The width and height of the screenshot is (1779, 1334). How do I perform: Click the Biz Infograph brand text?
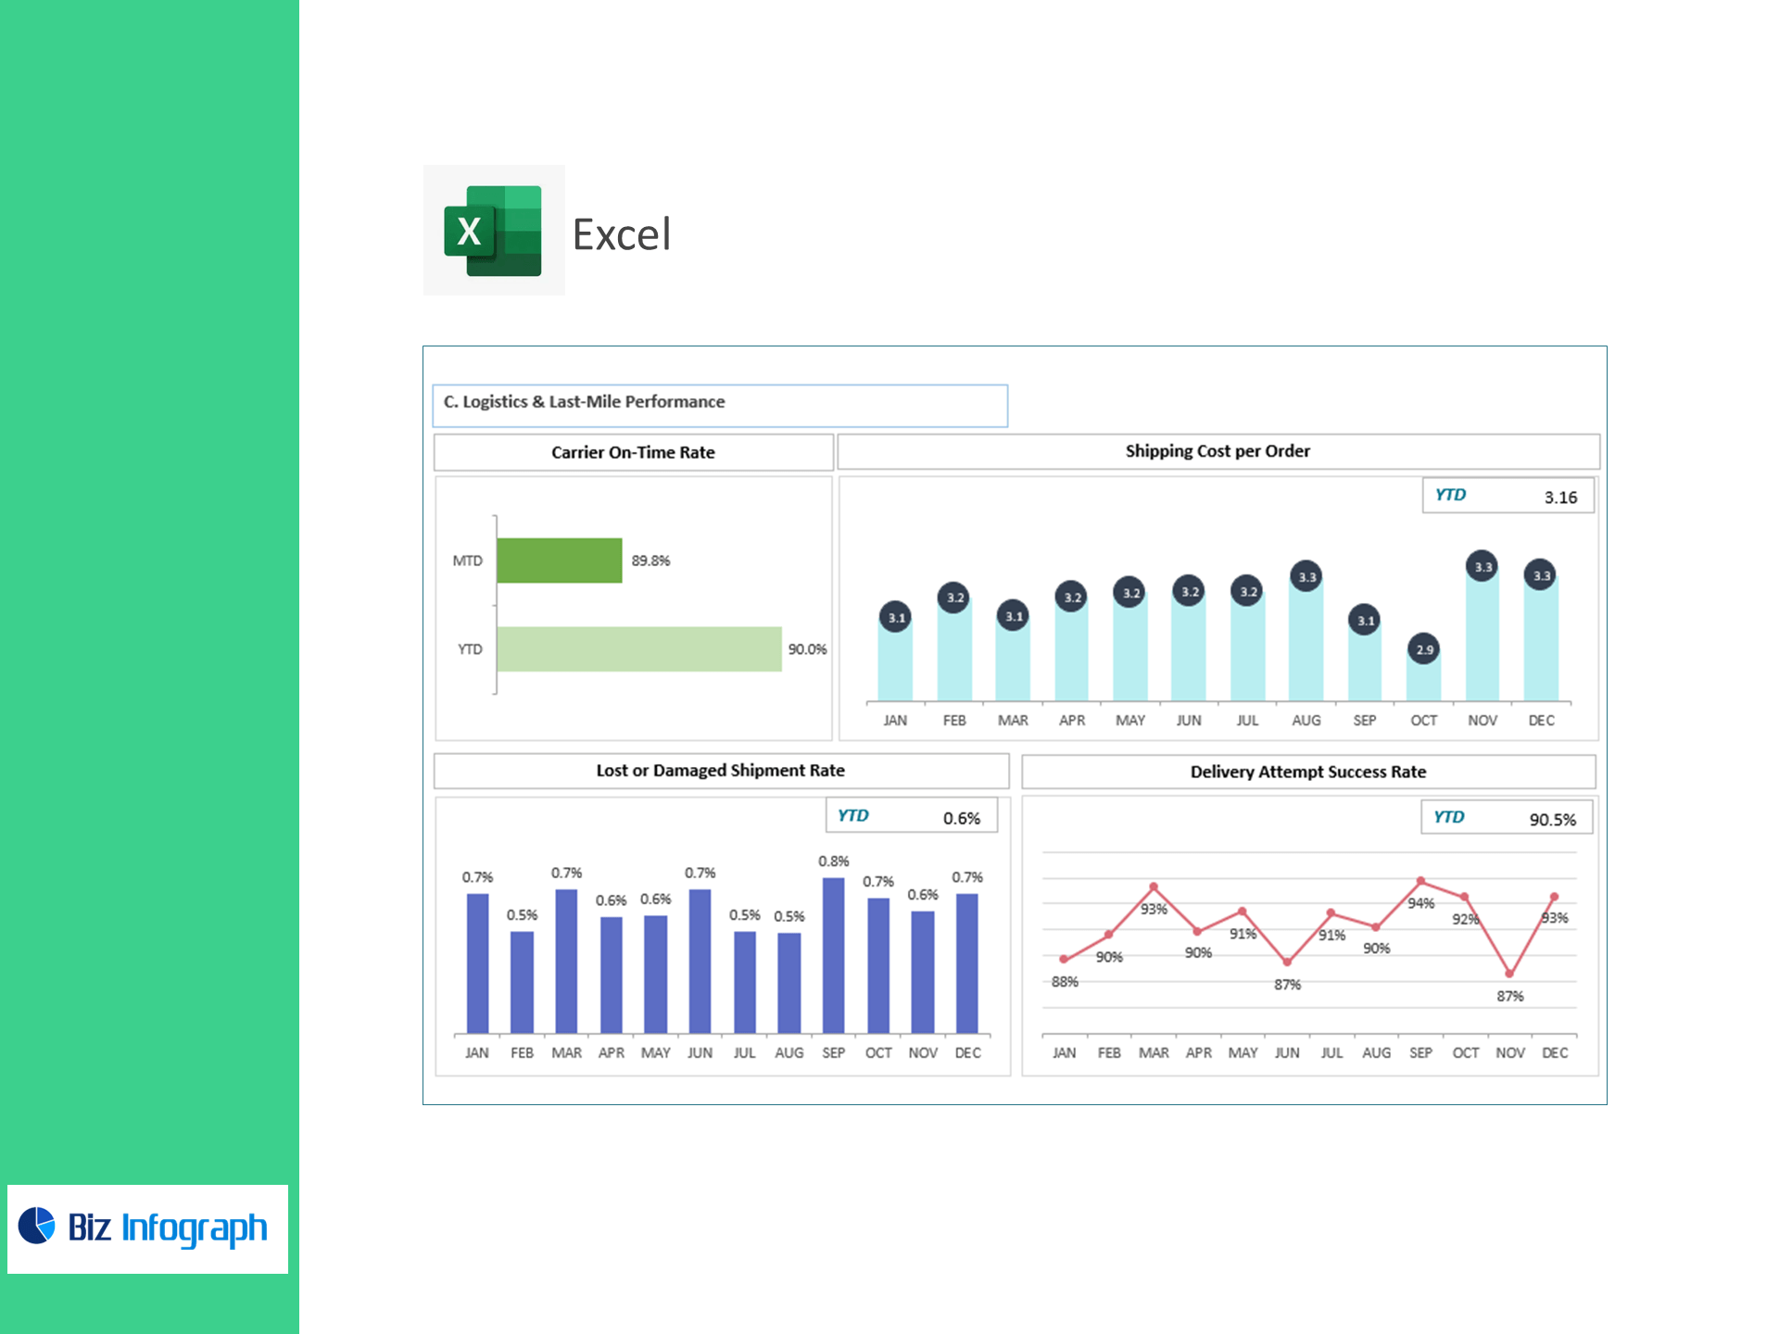tap(167, 1227)
